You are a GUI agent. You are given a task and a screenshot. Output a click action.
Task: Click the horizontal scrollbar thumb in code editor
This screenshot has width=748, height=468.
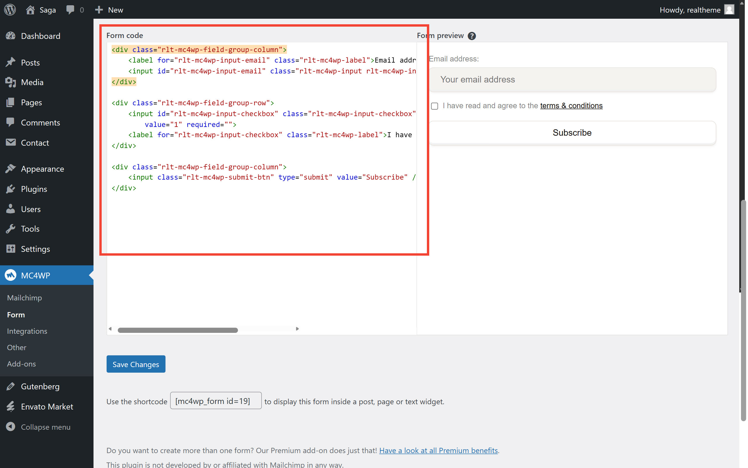178,330
